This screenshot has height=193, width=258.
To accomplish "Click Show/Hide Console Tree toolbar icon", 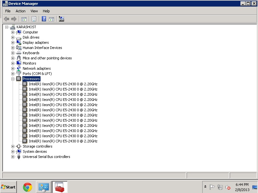I will coord(24,19).
